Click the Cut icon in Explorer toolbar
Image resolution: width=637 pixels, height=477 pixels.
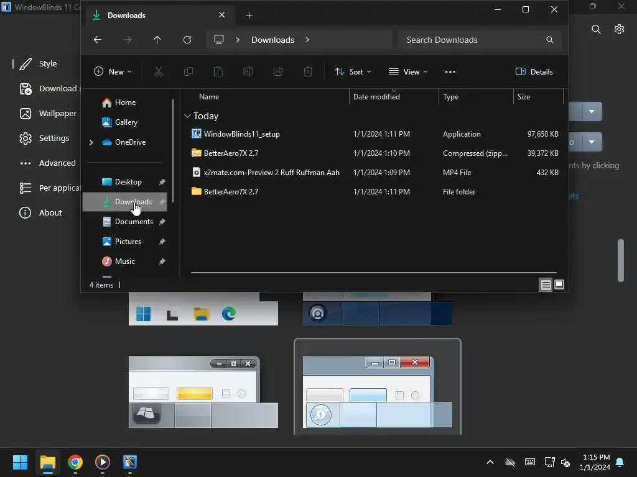pyautogui.click(x=159, y=72)
